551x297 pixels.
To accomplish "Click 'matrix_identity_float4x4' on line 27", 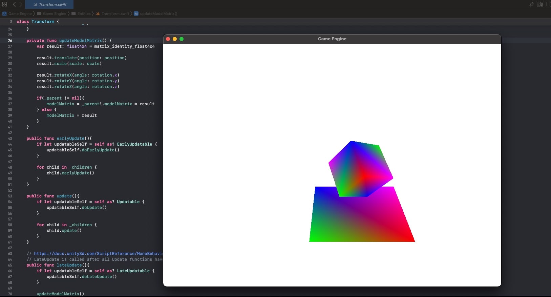I will coord(124,46).
